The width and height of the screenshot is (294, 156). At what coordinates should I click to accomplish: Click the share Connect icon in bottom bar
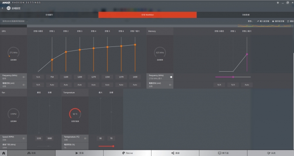coord(173,153)
